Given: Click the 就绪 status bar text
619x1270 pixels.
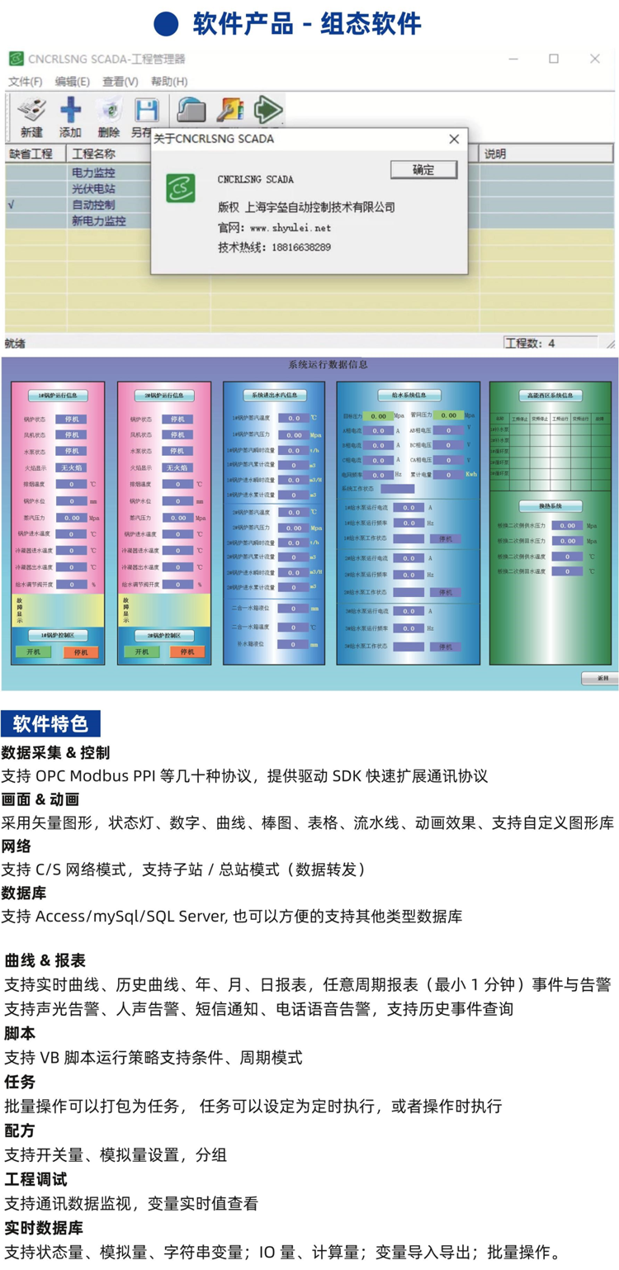Looking at the screenshot, I should tap(15, 343).
